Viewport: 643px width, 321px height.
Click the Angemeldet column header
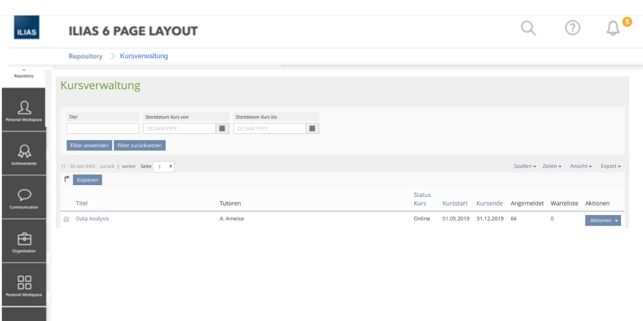click(527, 203)
